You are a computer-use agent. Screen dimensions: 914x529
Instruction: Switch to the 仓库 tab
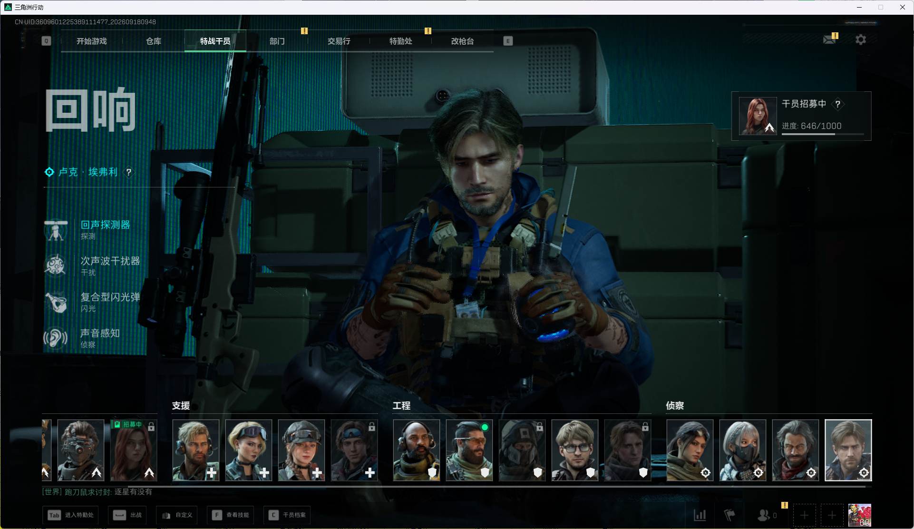[154, 41]
